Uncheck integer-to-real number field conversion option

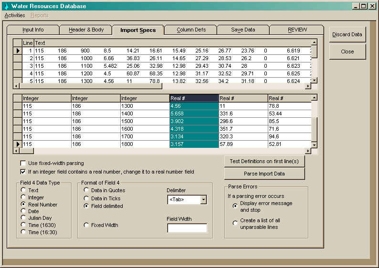pyautogui.click(x=23, y=172)
